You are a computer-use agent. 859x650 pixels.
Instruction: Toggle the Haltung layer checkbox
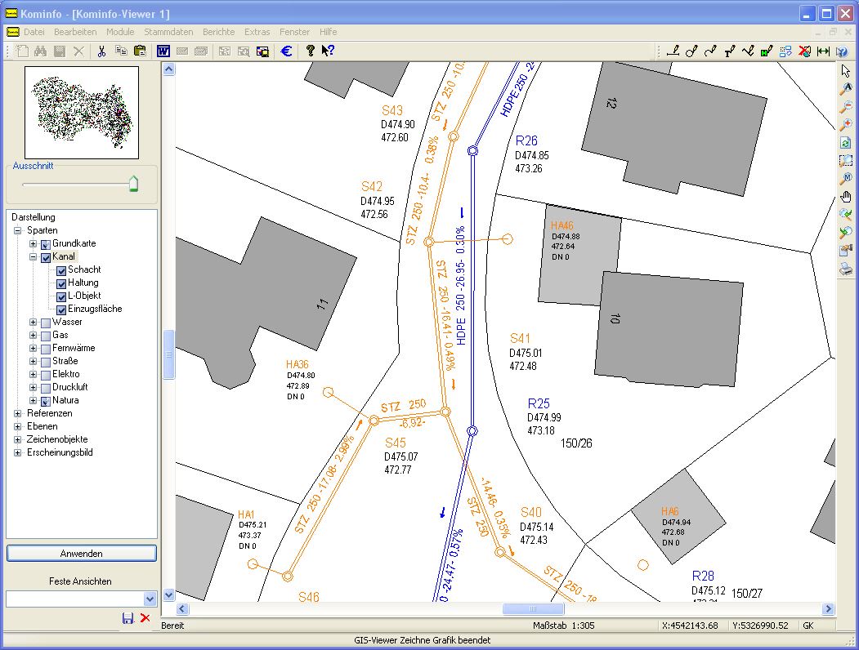point(61,283)
